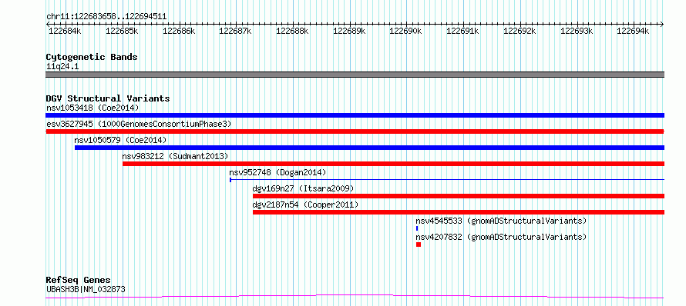
Task: Click the nsv1050579 (Coe2014) blue bar
Action: point(370,148)
